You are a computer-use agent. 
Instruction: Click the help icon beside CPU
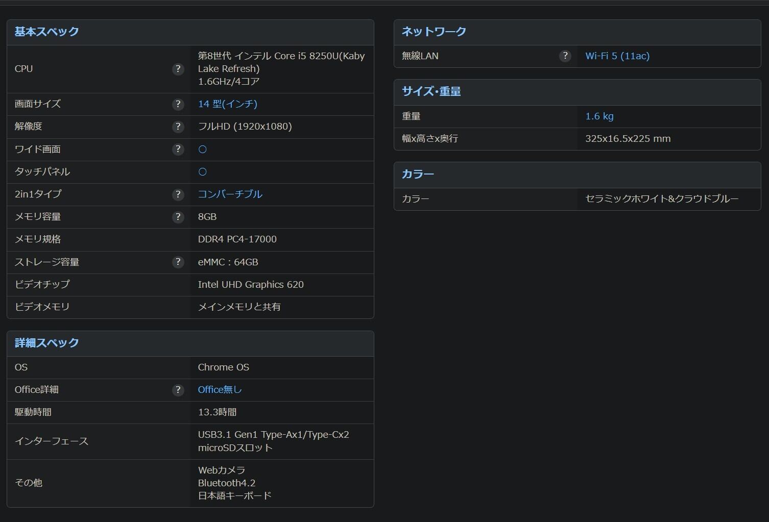tap(178, 69)
